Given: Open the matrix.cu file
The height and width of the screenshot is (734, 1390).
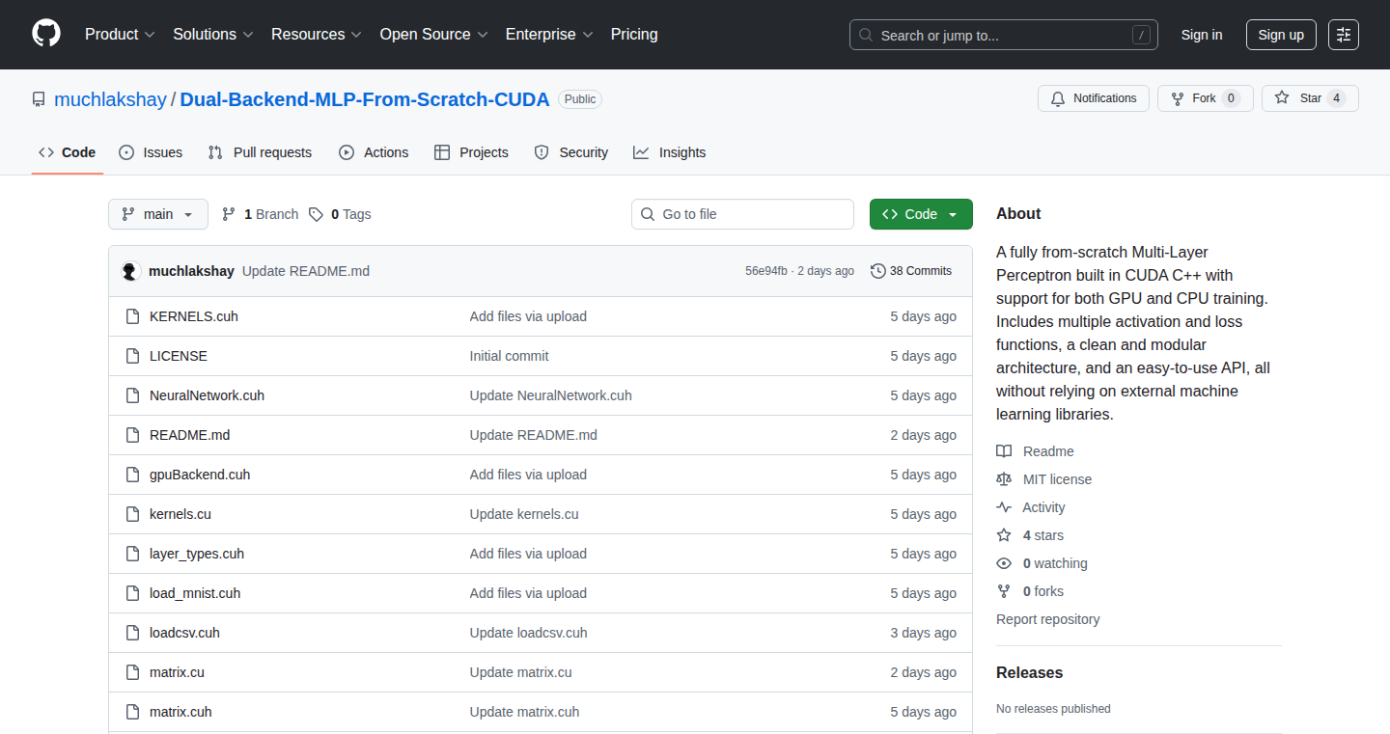Looking at the screenshot, I should [177, 672].
